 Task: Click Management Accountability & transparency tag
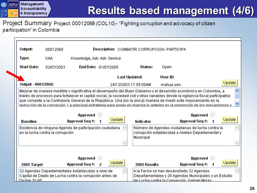(35, 9)
